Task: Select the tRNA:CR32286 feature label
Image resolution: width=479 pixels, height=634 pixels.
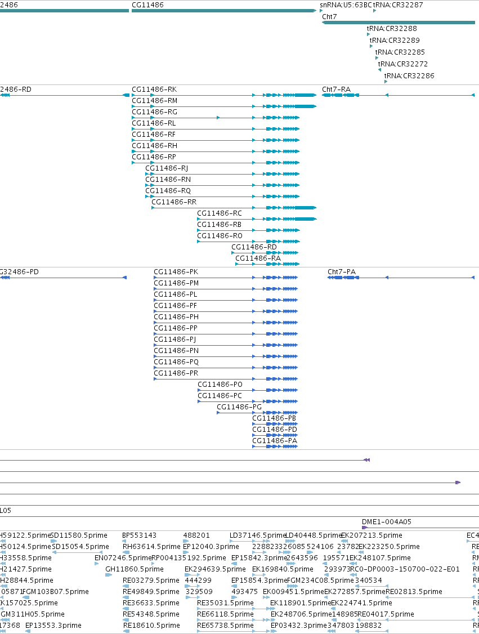Action: coord(409,75)
